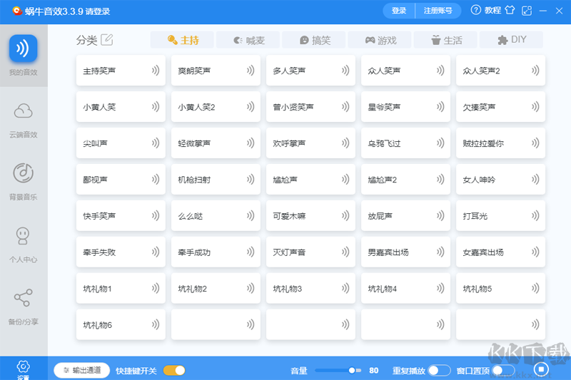Screen dimensions: 571x380
Task: Switch to the 搞笑 category tab
Action: 314,40
